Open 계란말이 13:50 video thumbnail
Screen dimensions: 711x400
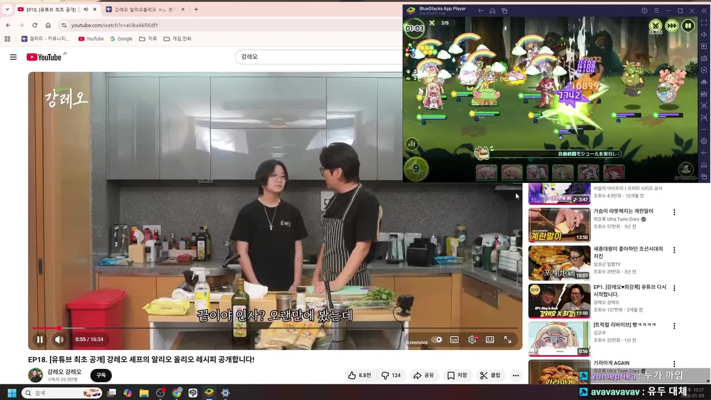click(x=559, y=225)
